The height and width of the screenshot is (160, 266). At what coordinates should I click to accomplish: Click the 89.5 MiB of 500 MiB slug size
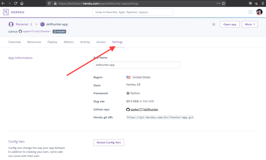pos(140,101)
